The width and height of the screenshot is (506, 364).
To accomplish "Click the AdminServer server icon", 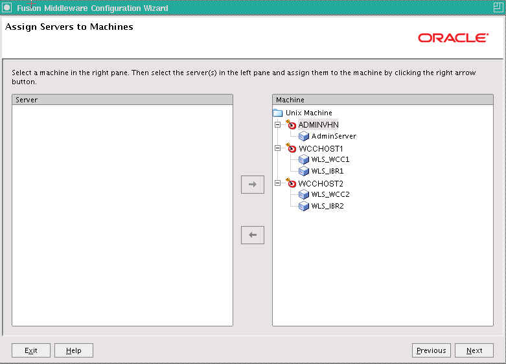I will point(304,136).
